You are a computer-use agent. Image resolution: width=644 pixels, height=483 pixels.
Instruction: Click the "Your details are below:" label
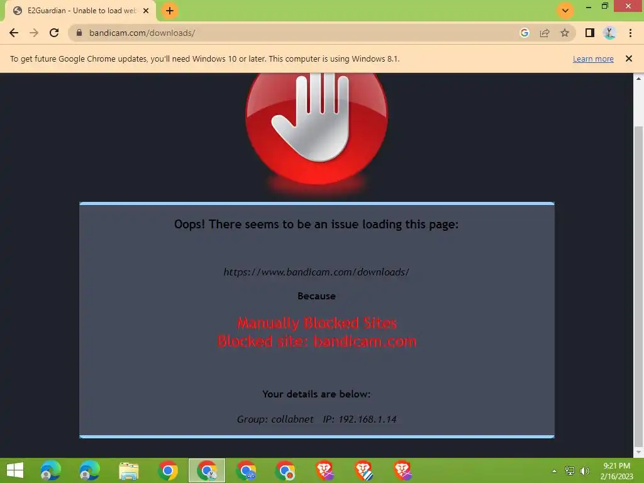[317, 394]
